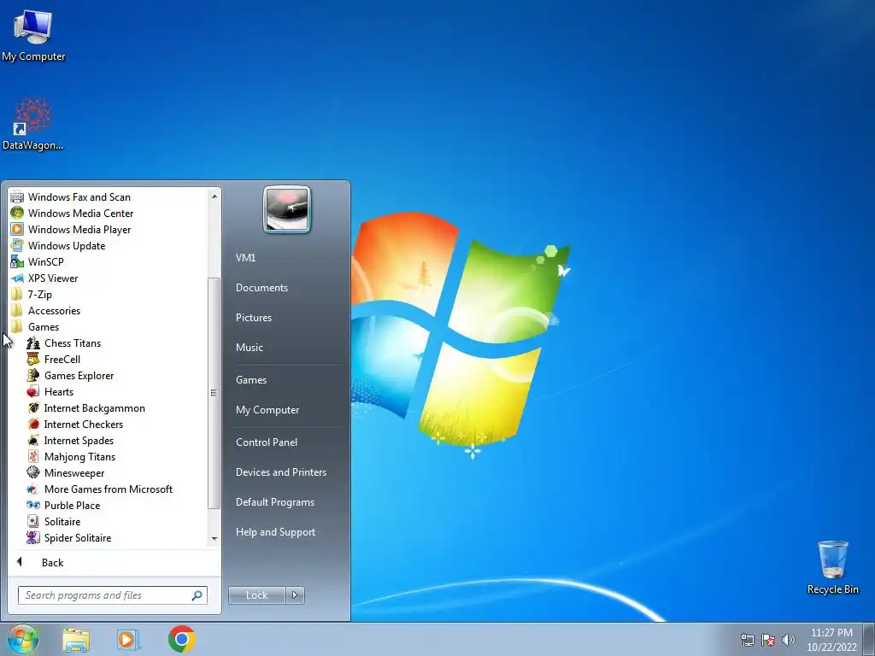The image size is (875, 656).
Task: Launch Solitaire from its card icon
Action: [x=33, y=521]
